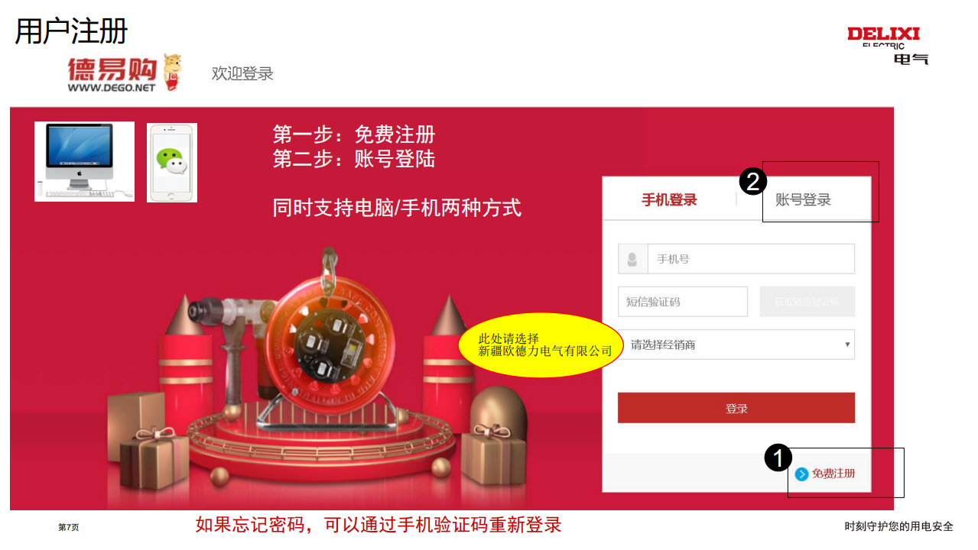Click the yellow 新疆欧德力电气有限公司 callout bubble

(541, 345)
